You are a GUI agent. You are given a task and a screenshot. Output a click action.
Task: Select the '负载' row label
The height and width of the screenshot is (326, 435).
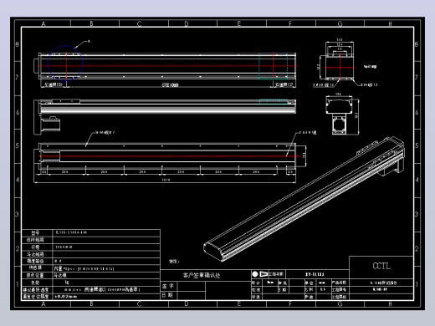pos(35,283)
